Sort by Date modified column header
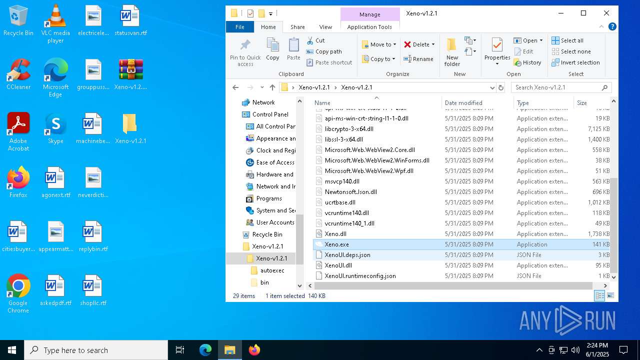The height and width of the screenshot is (360, 640). (x=477, y=102)
